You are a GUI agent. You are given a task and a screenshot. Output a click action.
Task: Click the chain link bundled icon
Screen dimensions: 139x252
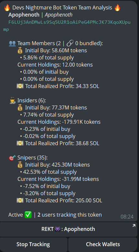point(70,43)
